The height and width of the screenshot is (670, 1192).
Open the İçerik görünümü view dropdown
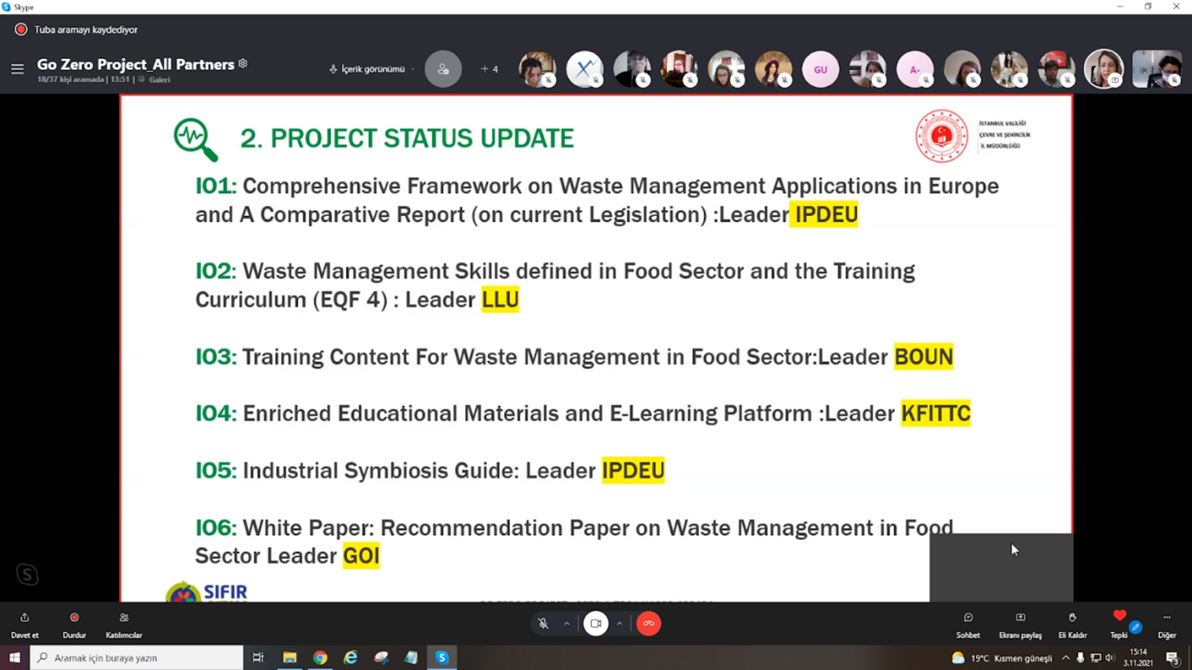click(372, 69)
